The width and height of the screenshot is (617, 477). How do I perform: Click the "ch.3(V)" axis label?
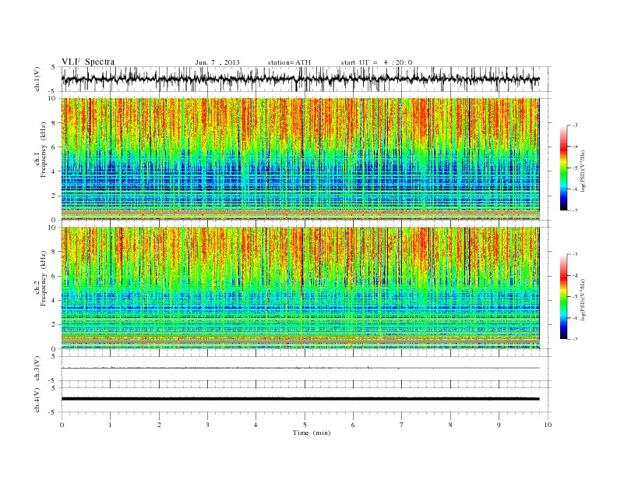(x=37, y=368)
